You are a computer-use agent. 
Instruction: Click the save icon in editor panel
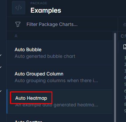pos(125,47)
